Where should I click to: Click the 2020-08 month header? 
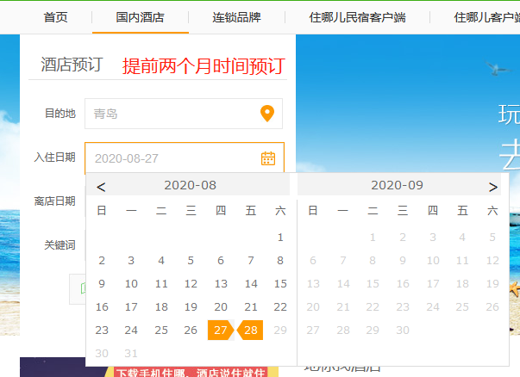190,185
